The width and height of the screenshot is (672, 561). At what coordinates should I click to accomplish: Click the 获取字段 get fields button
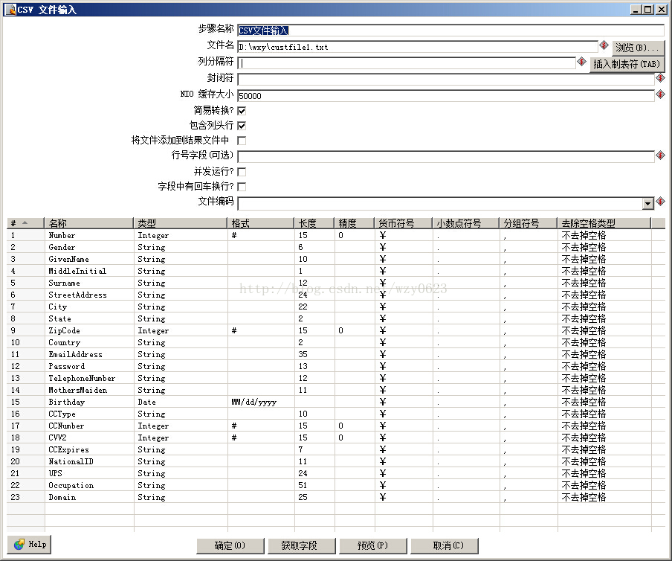[x=301, y=545]
